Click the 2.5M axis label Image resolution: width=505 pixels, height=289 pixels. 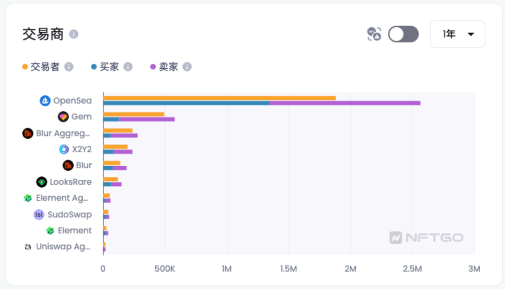point(412,269)
